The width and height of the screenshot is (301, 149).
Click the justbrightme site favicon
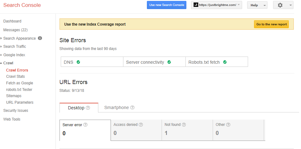click(196, 5)
